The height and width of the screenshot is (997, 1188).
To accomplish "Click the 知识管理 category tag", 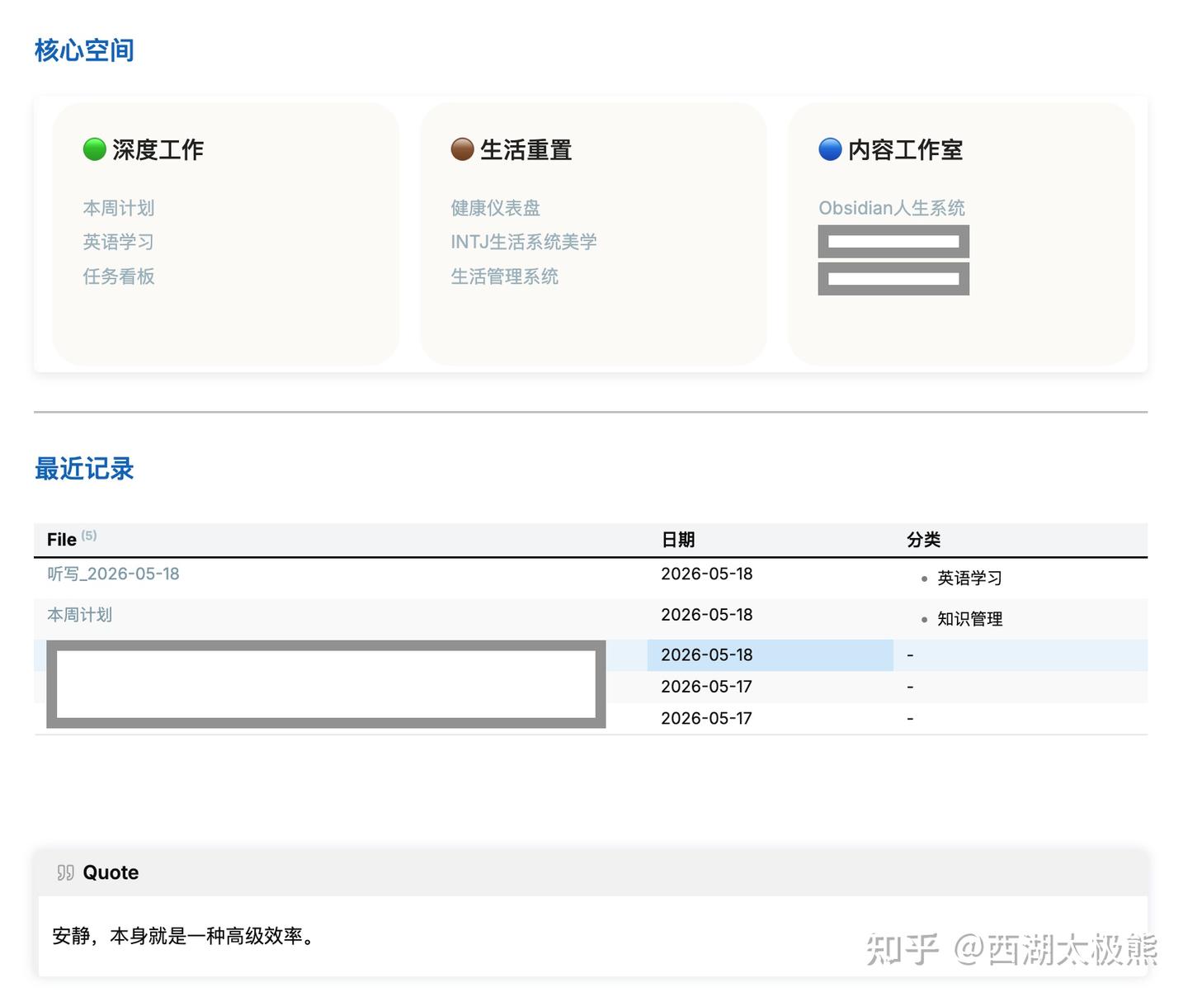I will (970, 619).
